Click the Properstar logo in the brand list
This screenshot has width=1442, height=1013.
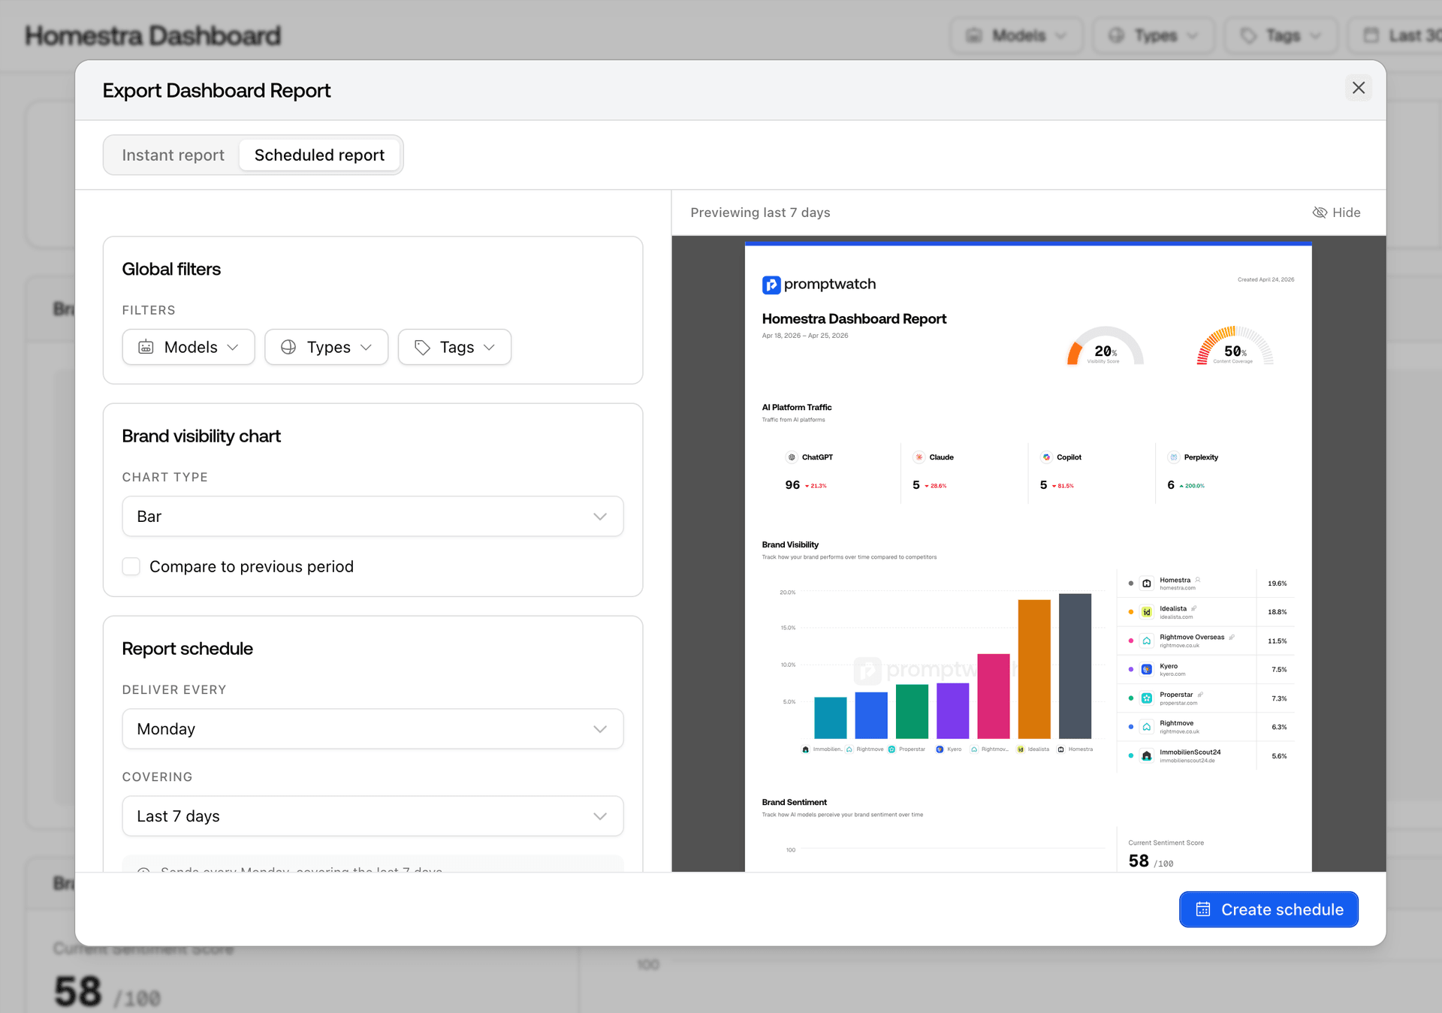(1147, 698)
